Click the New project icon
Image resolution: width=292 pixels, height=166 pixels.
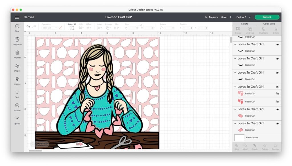click(x=17, y=26)
